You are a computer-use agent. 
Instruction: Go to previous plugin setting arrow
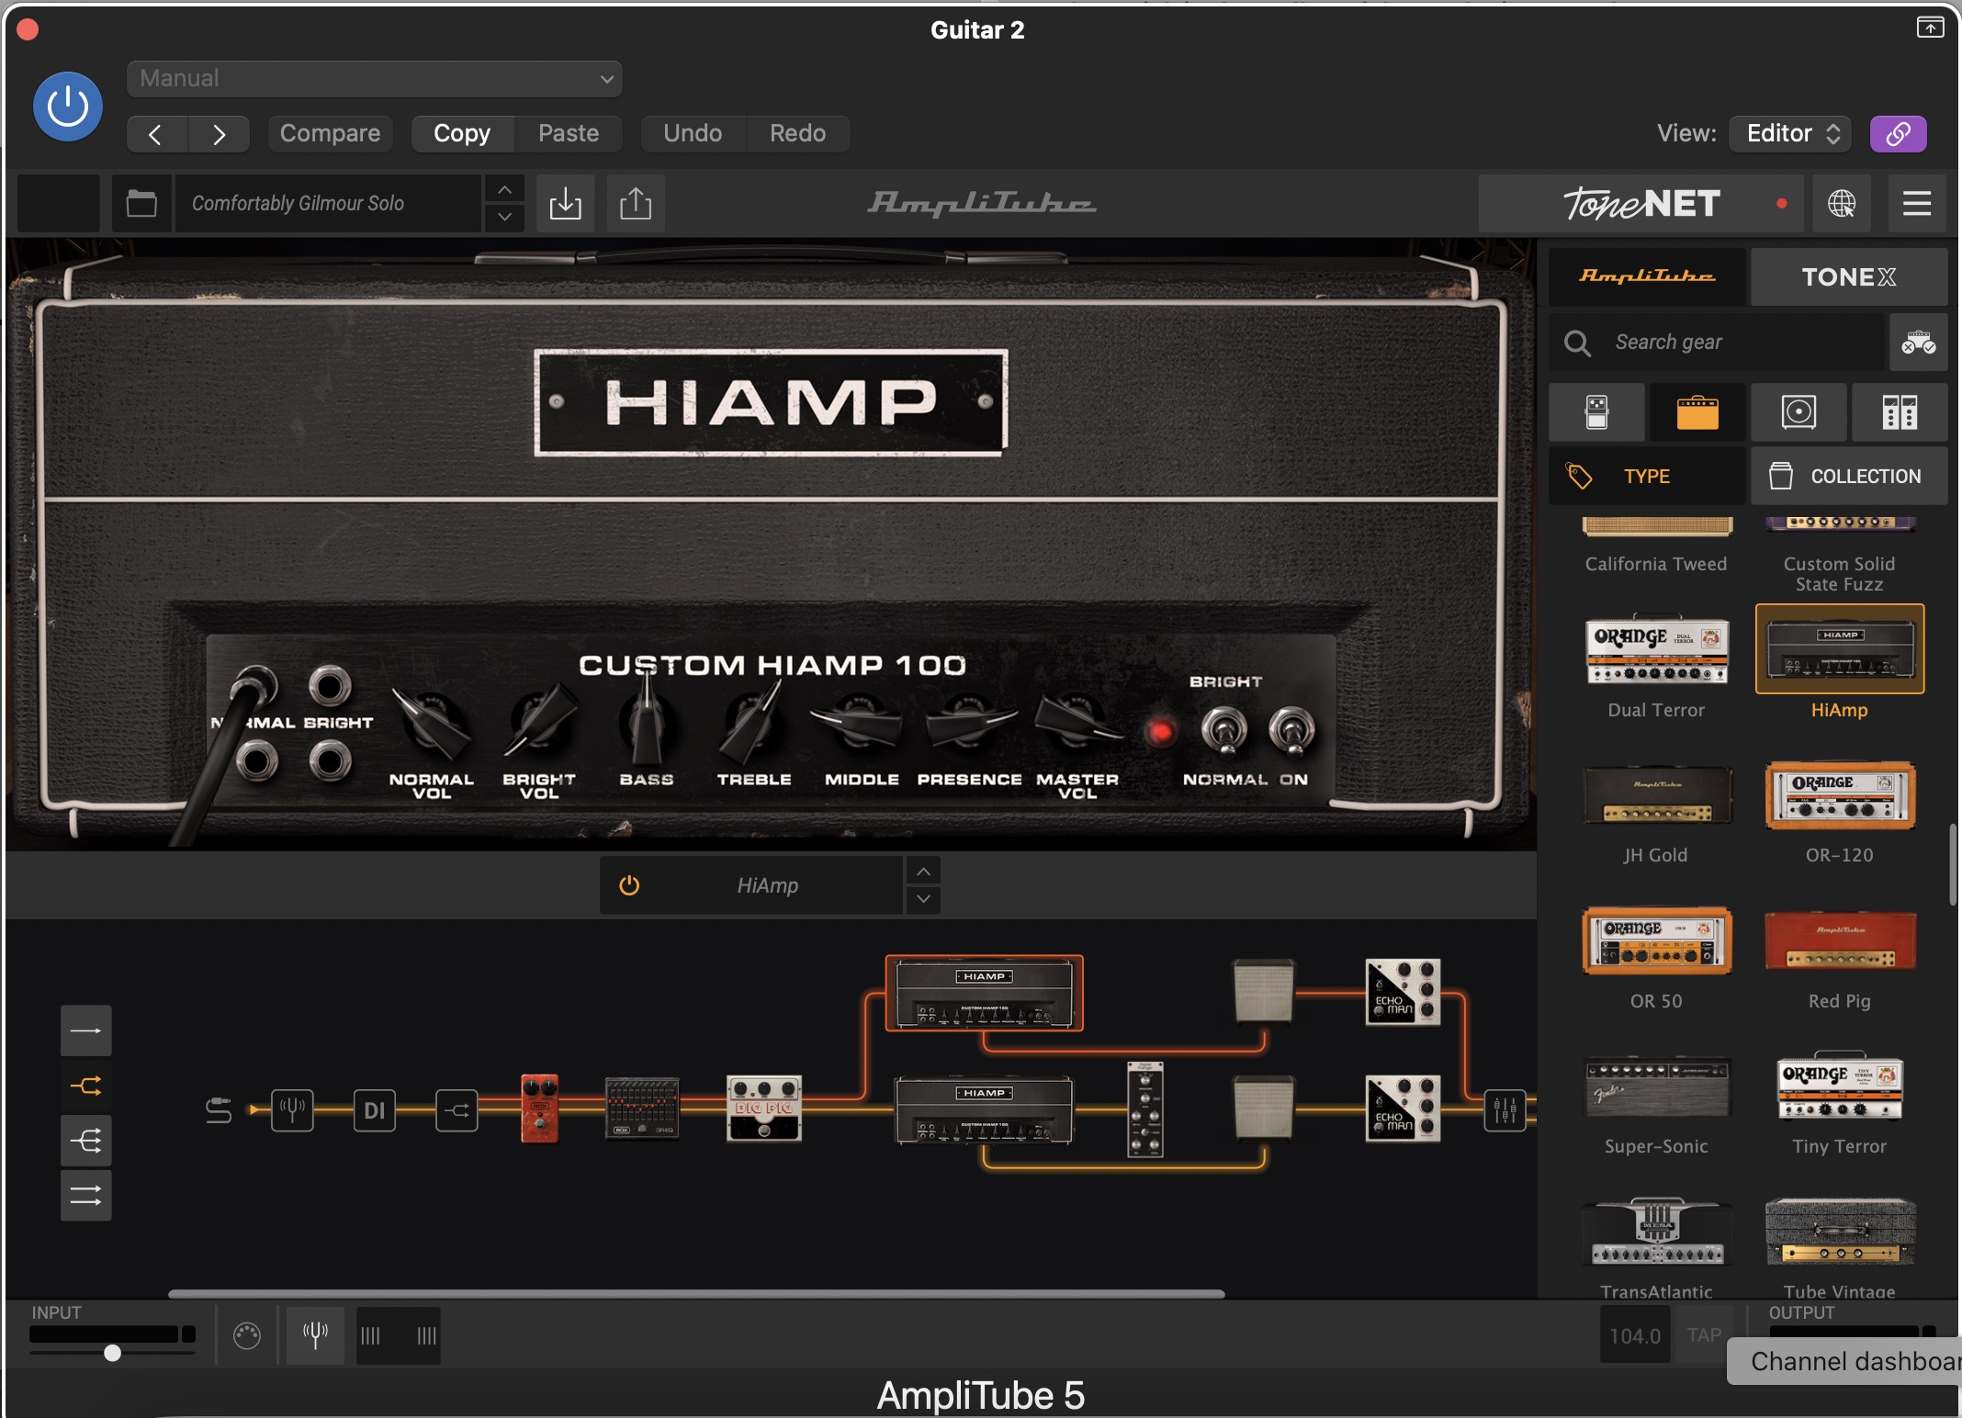coord(156,134)
